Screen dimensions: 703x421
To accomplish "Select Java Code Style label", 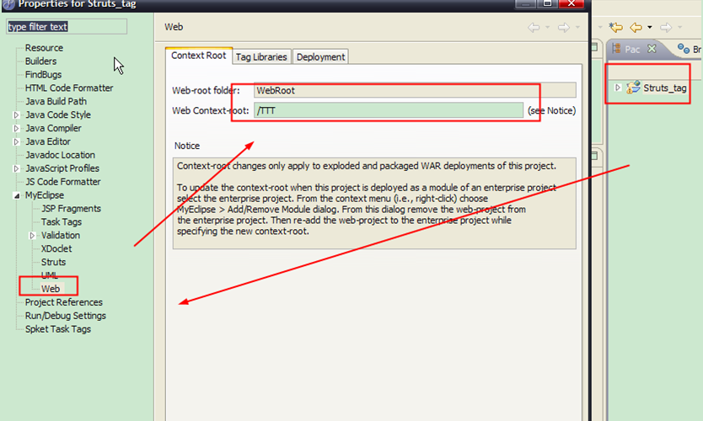I will (58, 115).
